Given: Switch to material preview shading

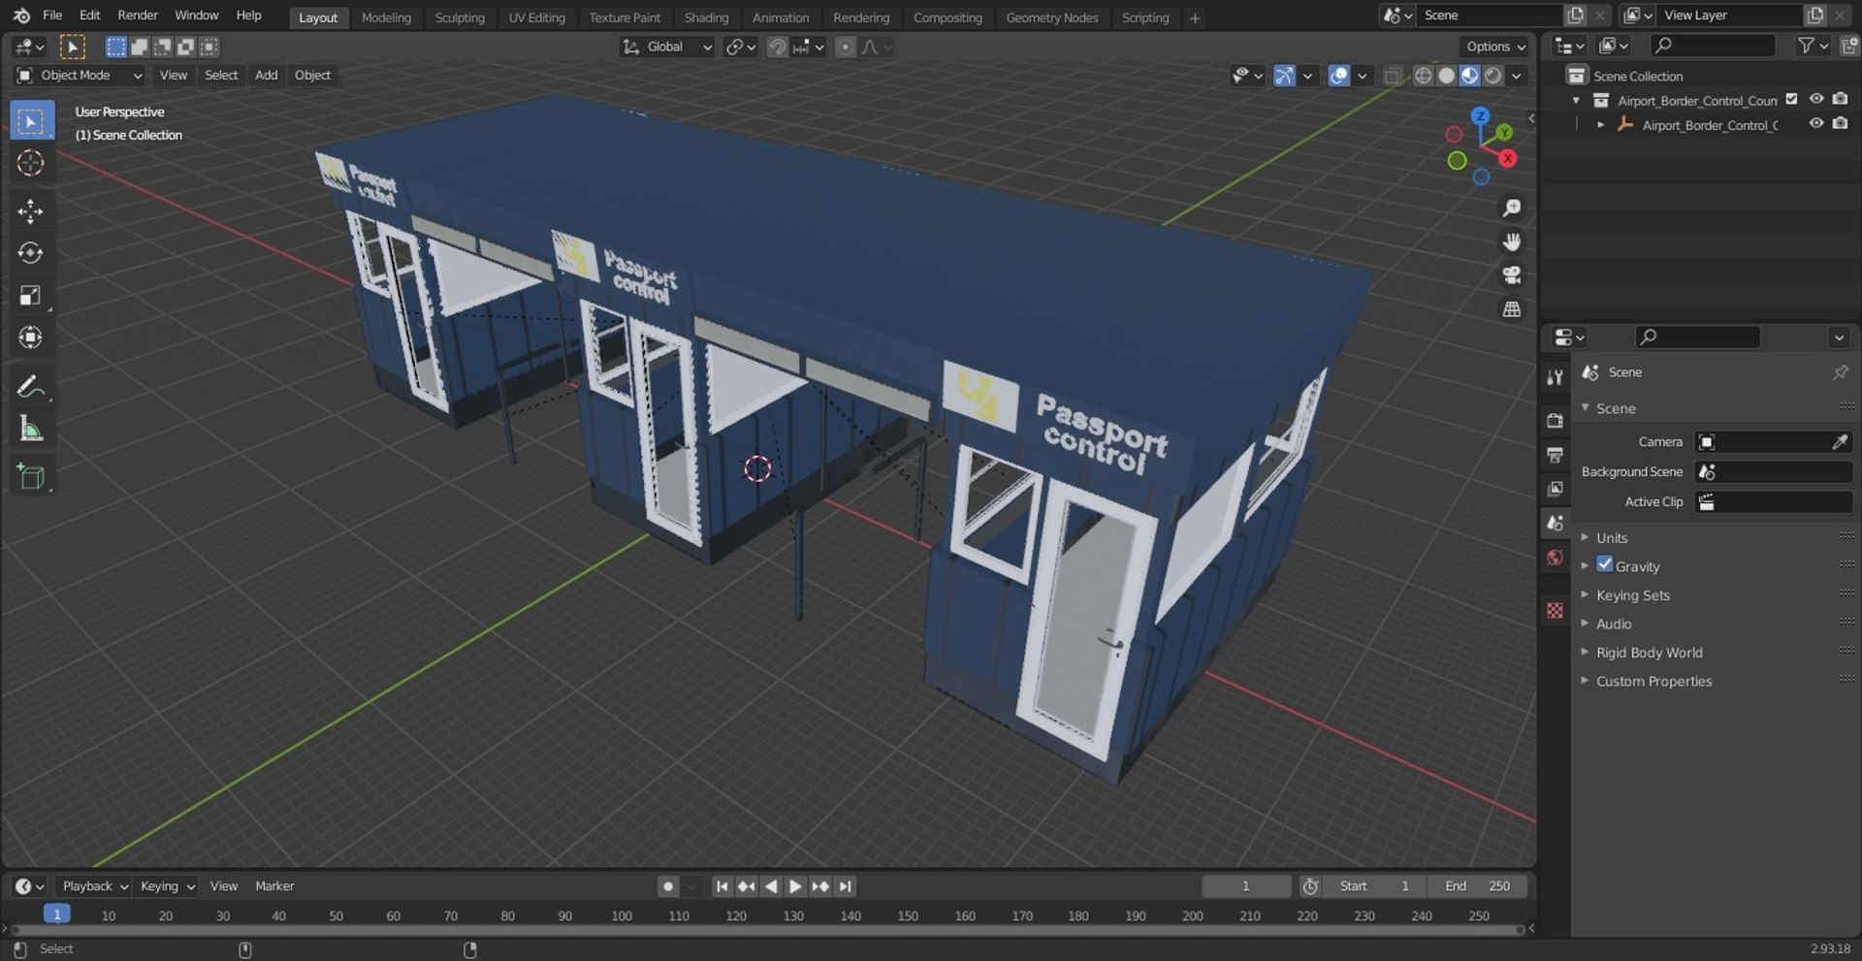Looking at the screenshot, I should (x=1469, y=75).
